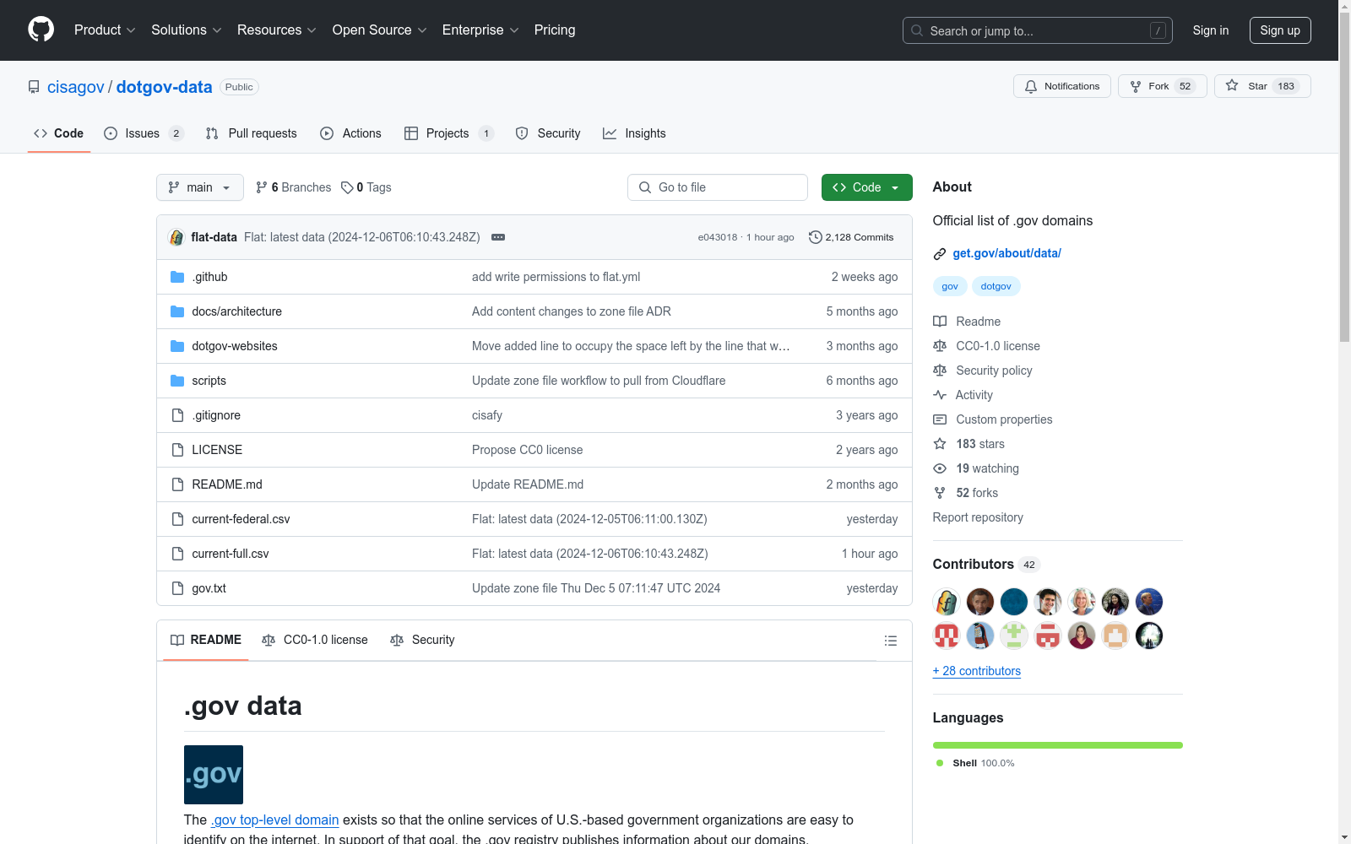Screen dimensions: 1351x844
Task: Open the green Code dropdown
Action: pyautogui.click(x=867, y=187)
